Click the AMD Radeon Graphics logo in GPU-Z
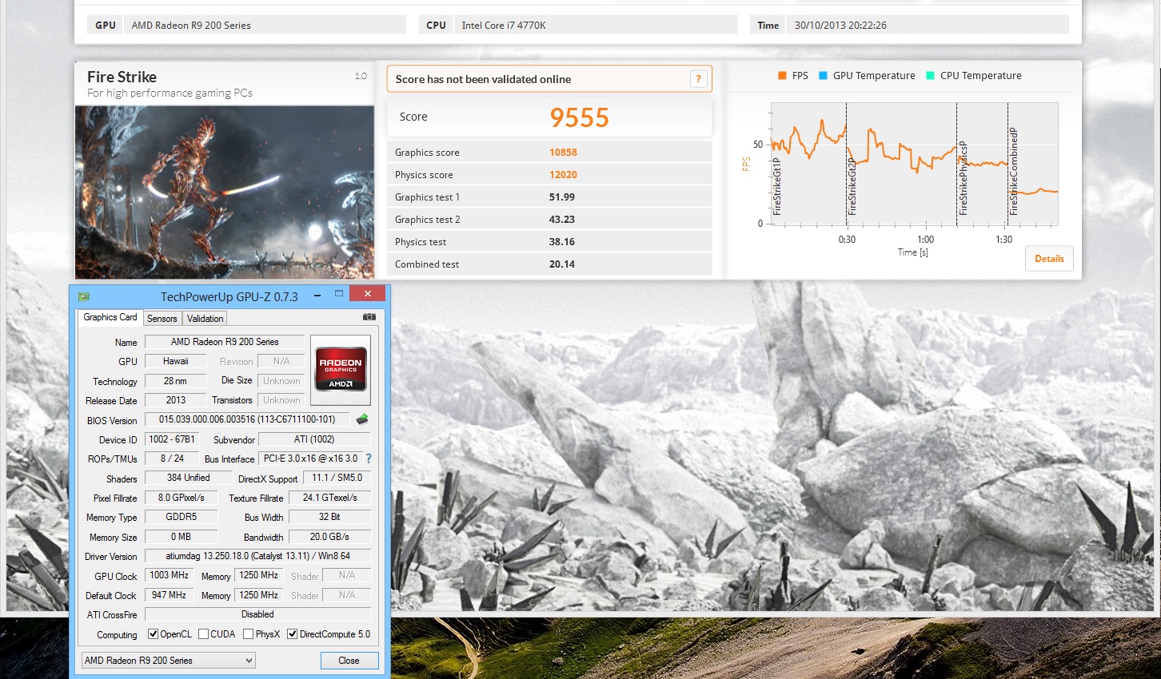 340,368
